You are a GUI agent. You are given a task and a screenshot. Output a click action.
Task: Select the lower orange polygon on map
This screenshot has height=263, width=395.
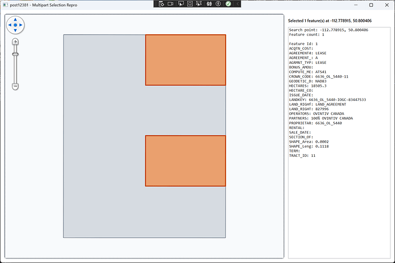pos(185,160)
